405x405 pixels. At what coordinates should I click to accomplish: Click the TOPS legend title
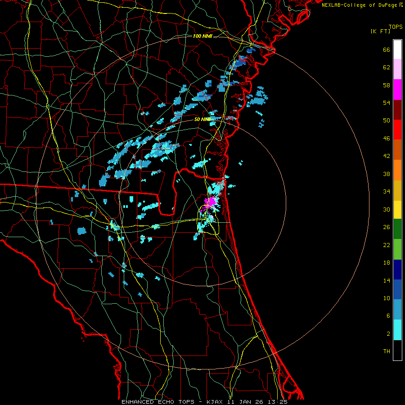(x=396, y=27)
